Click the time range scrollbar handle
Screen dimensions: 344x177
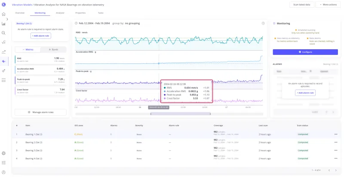point(180,114)
